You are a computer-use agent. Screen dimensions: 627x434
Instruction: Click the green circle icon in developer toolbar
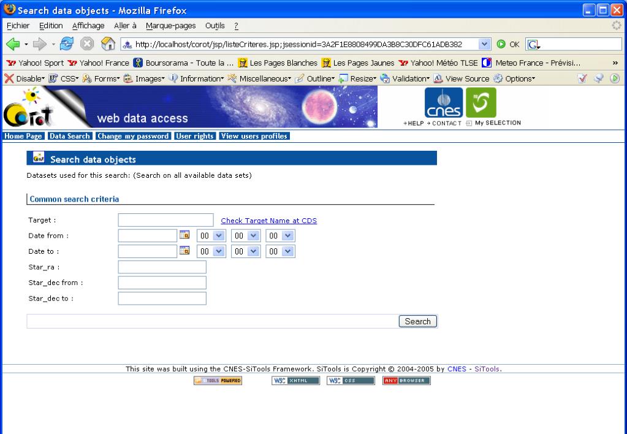tap(615, 78)
